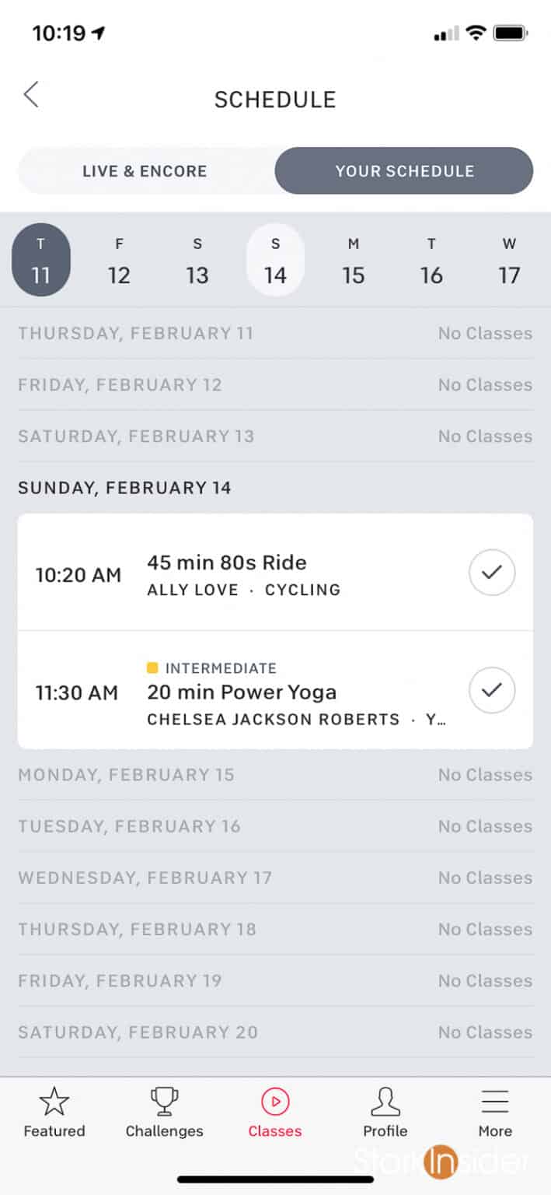
Task: Open the Profile person icon
Action: [x=385, y=1102]
